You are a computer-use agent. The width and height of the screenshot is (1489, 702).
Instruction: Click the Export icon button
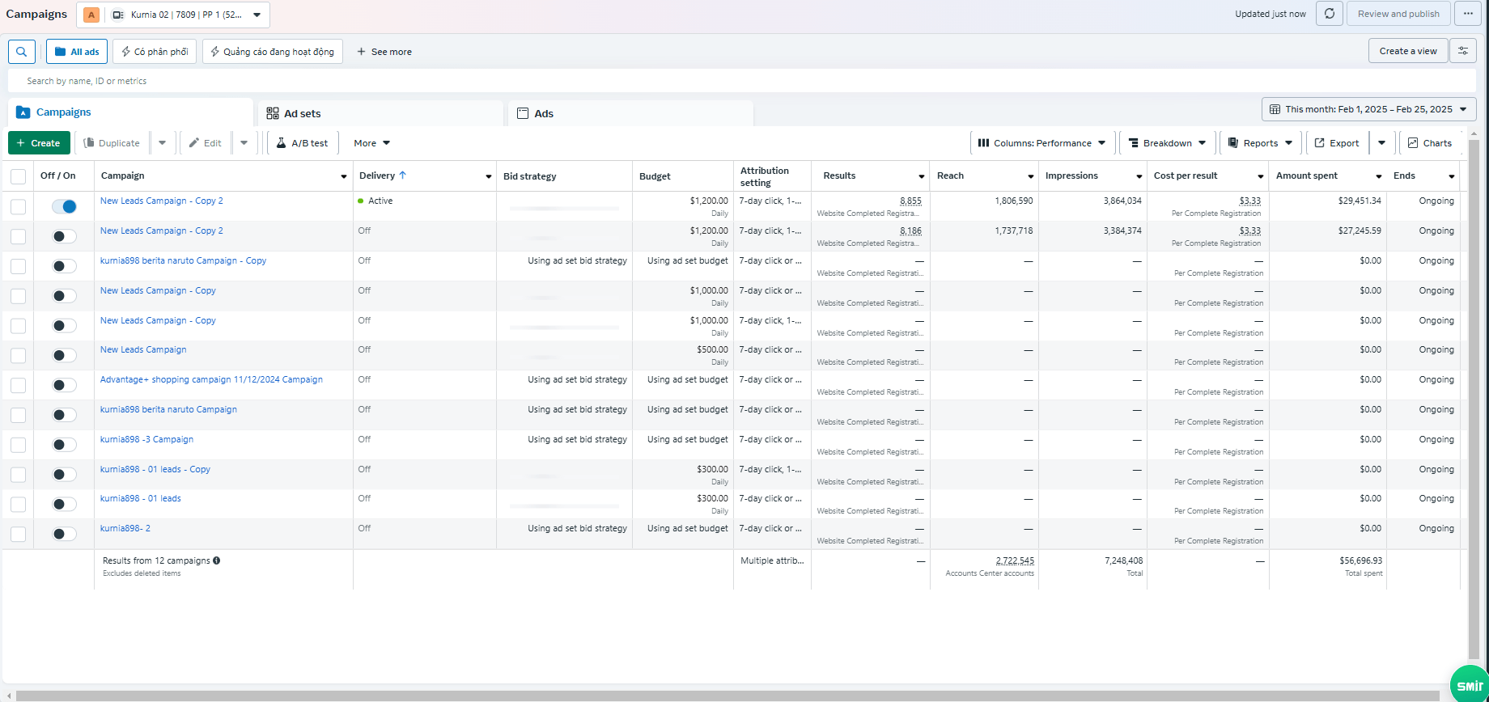(1336, 143)
